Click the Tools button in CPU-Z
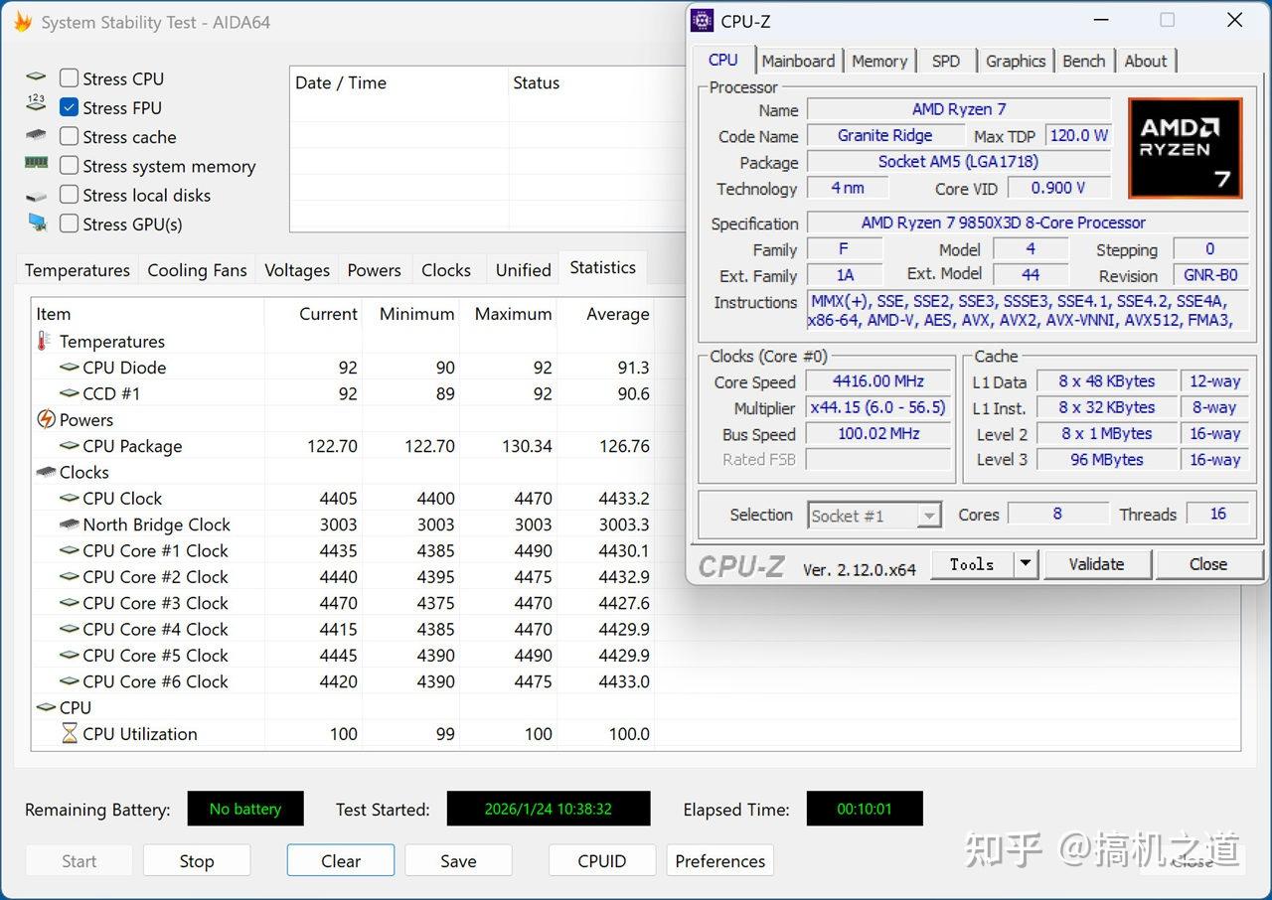The height and width of the screenshot is (900, 1272). 972,564
